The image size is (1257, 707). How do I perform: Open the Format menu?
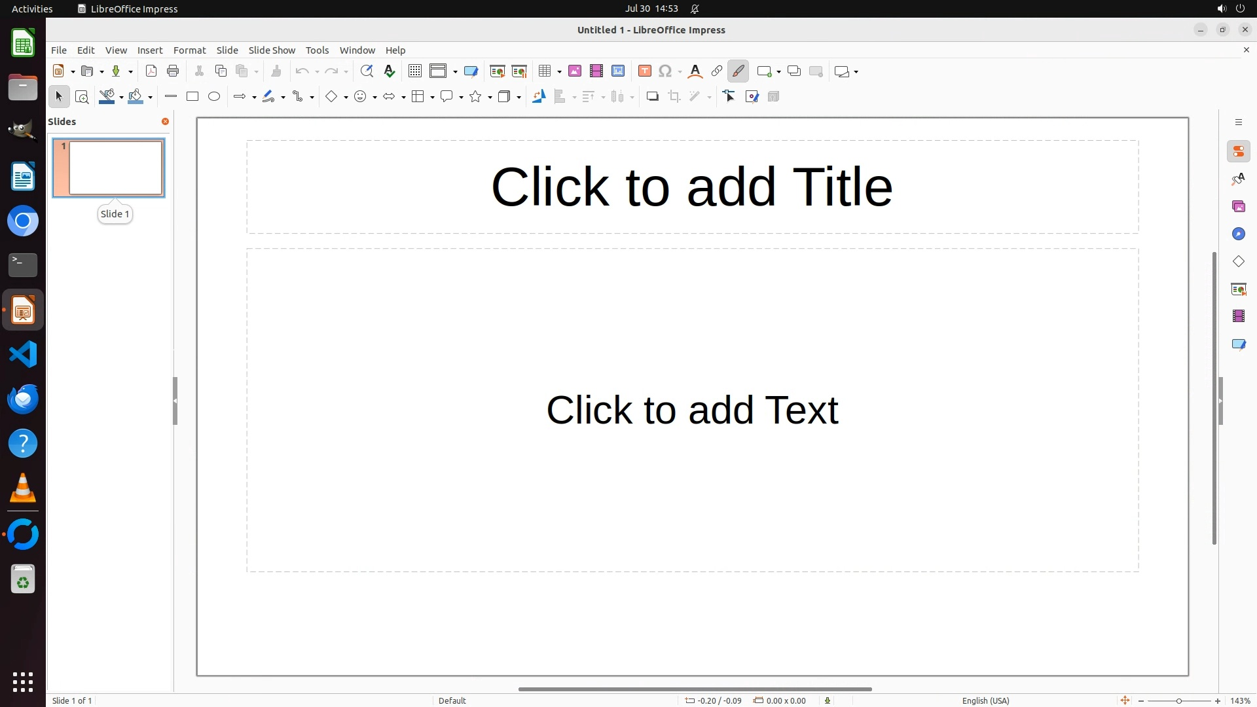coord(189,50)
